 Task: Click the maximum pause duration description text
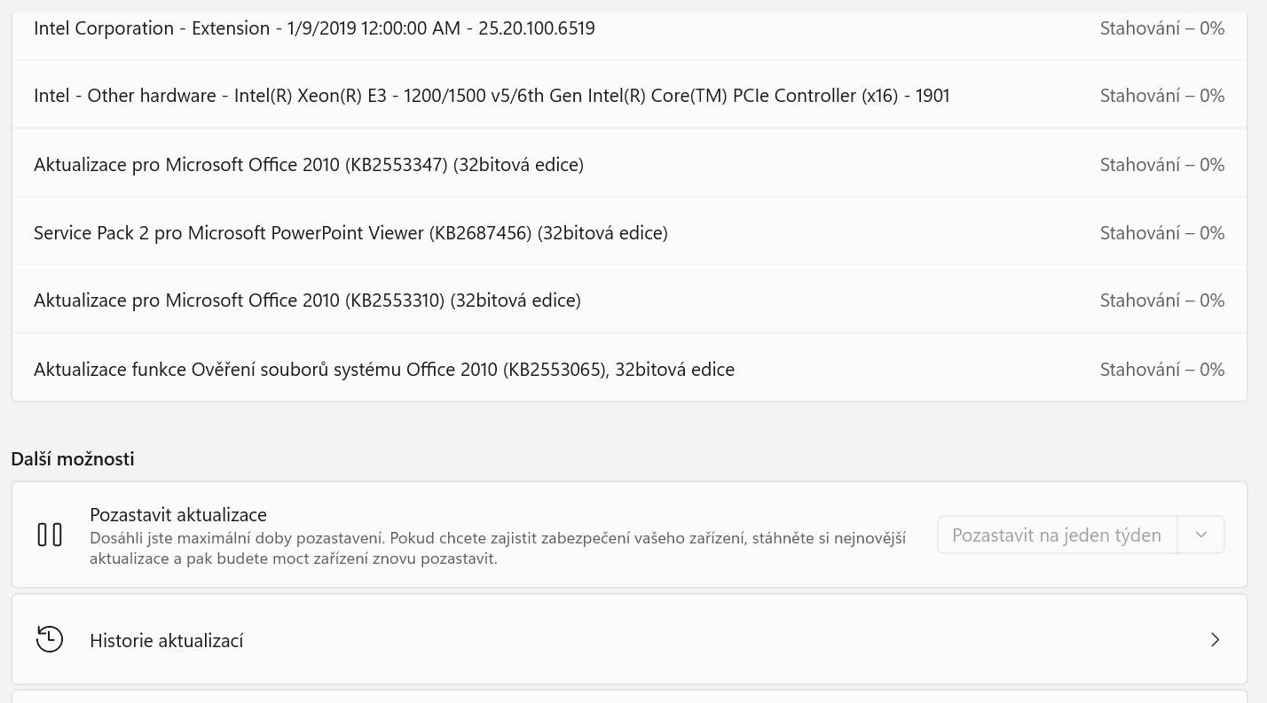pos(498,549)
